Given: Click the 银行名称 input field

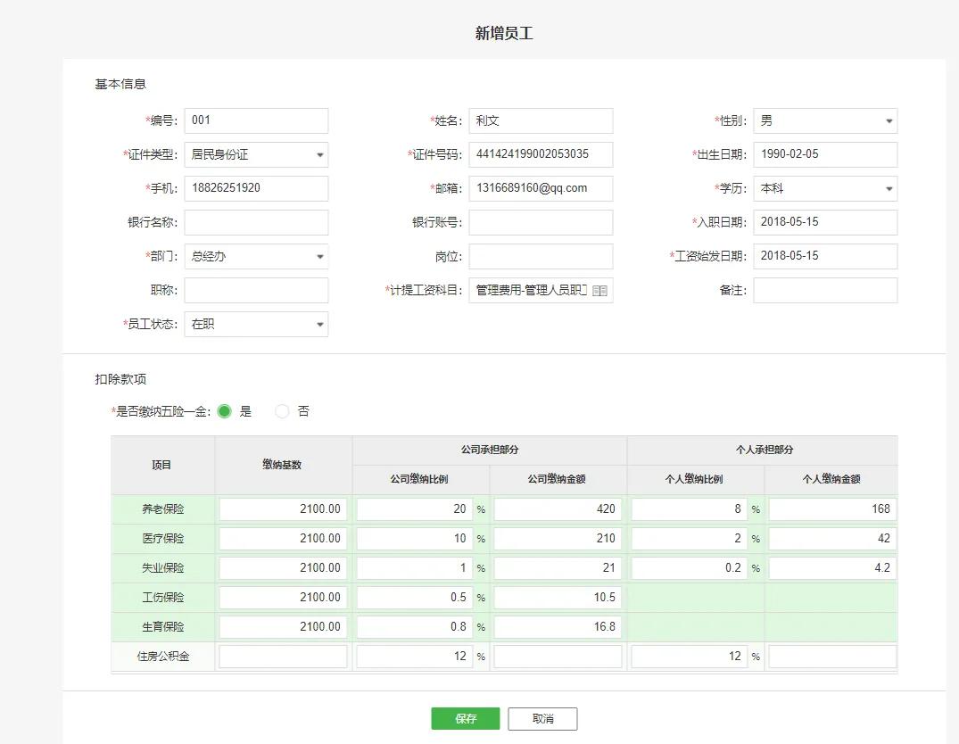Looking at the screenshot, I should (x=256, y=222).
